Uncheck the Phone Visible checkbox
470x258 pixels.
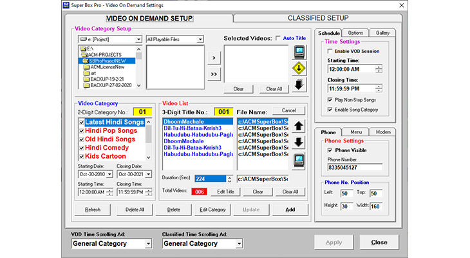pyautogui.click(x=331, y=150)
